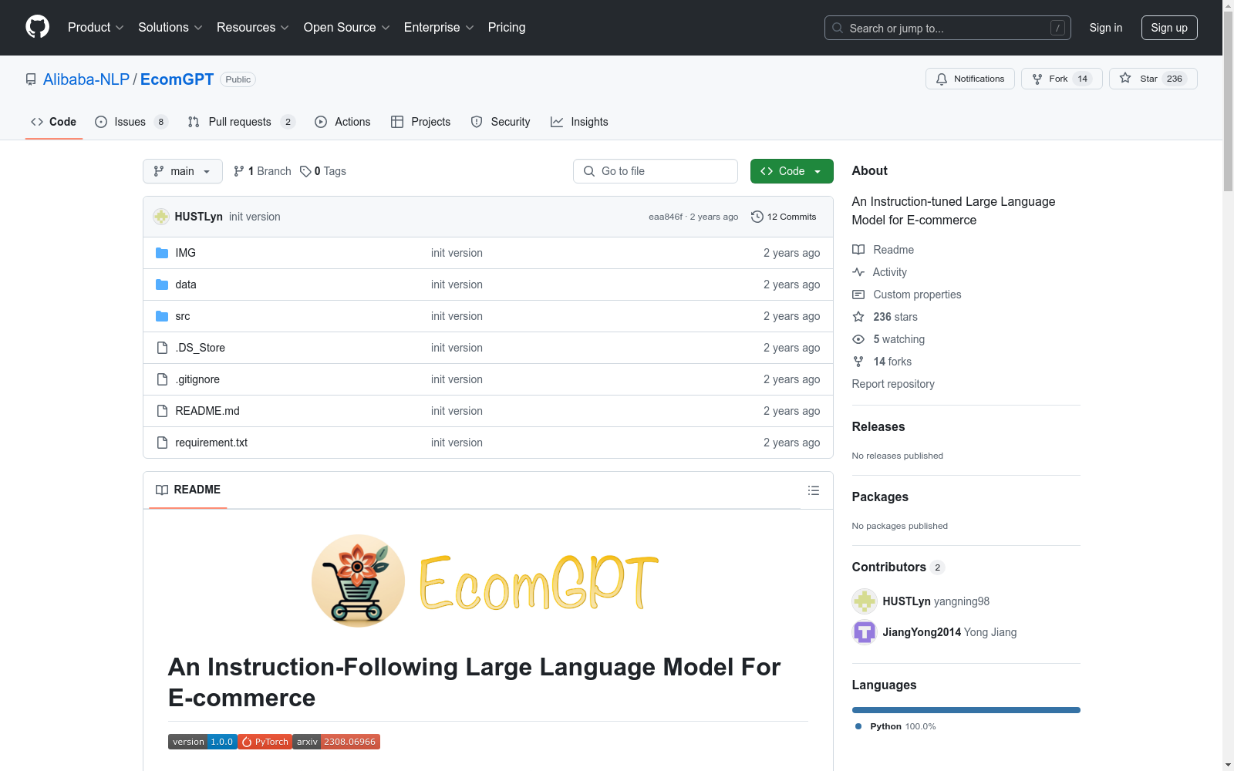
Task: Expand the Resources menu
Action: (253, 27)
